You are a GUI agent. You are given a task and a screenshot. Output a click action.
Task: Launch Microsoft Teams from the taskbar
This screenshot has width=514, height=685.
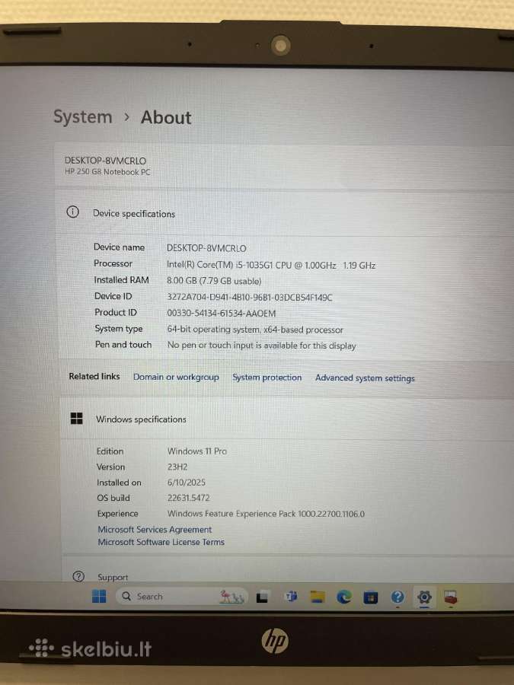[291, 596]
